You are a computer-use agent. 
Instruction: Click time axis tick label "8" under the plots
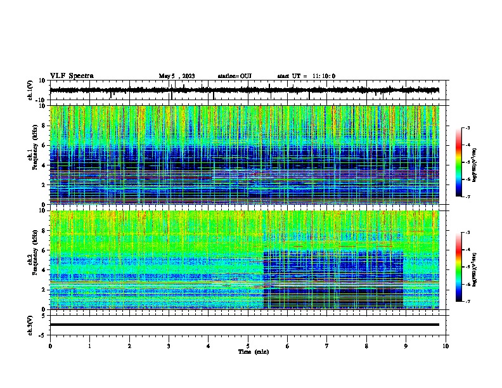tap(366, 346)
